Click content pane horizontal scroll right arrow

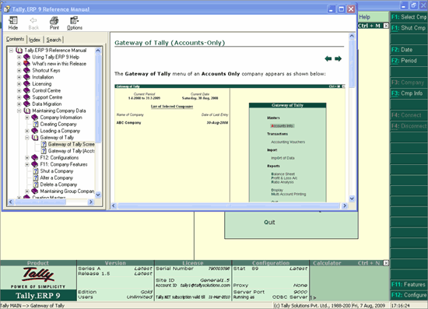(345, 205)
